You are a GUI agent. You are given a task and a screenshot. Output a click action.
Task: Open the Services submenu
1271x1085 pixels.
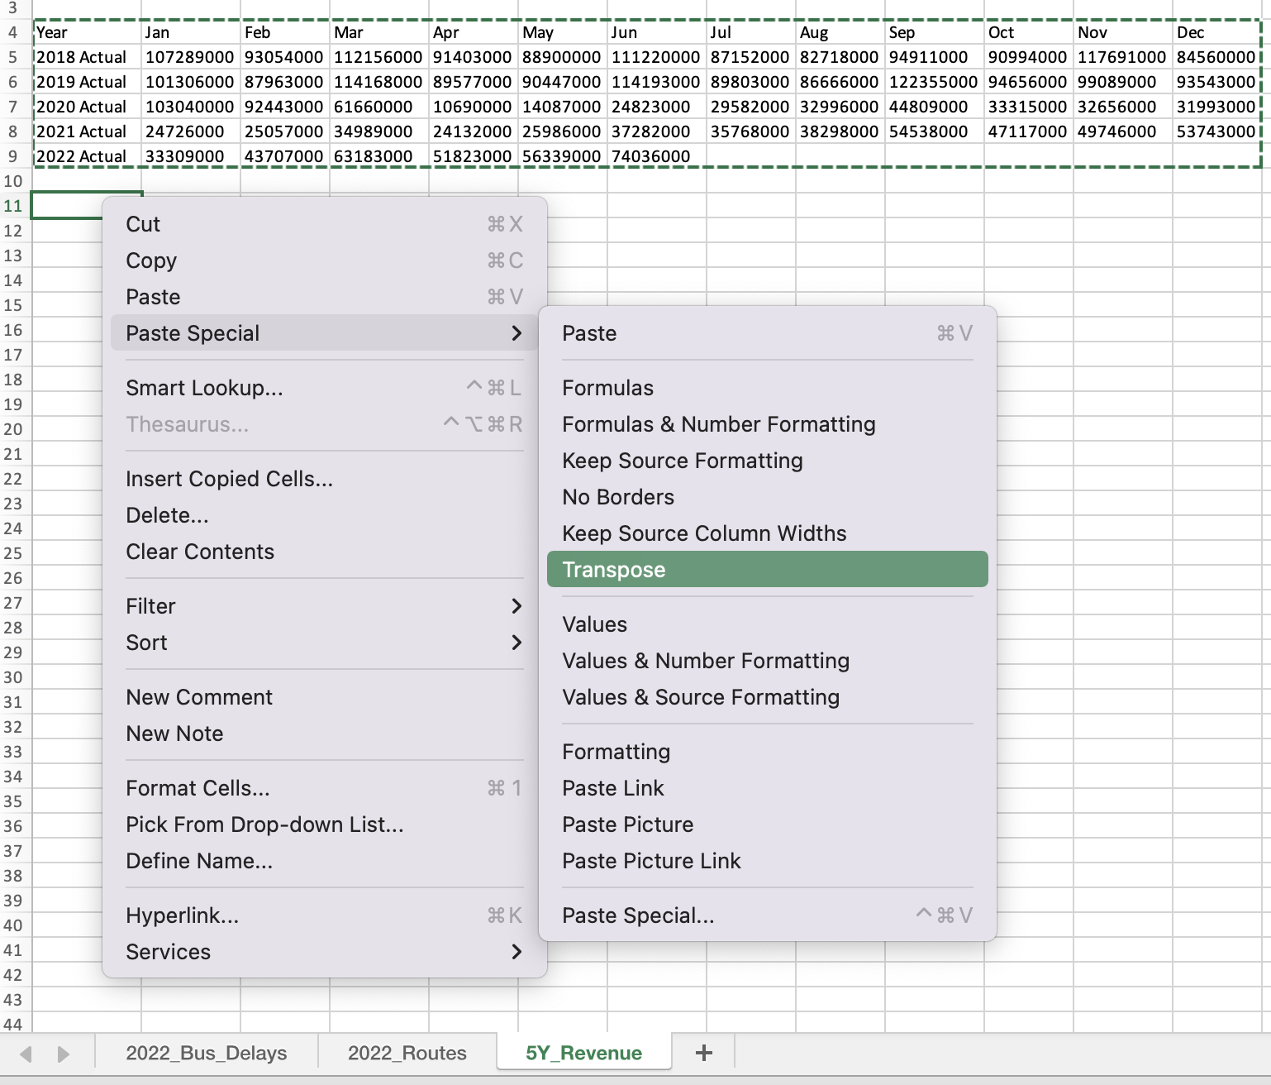click(x=322, y=951)
